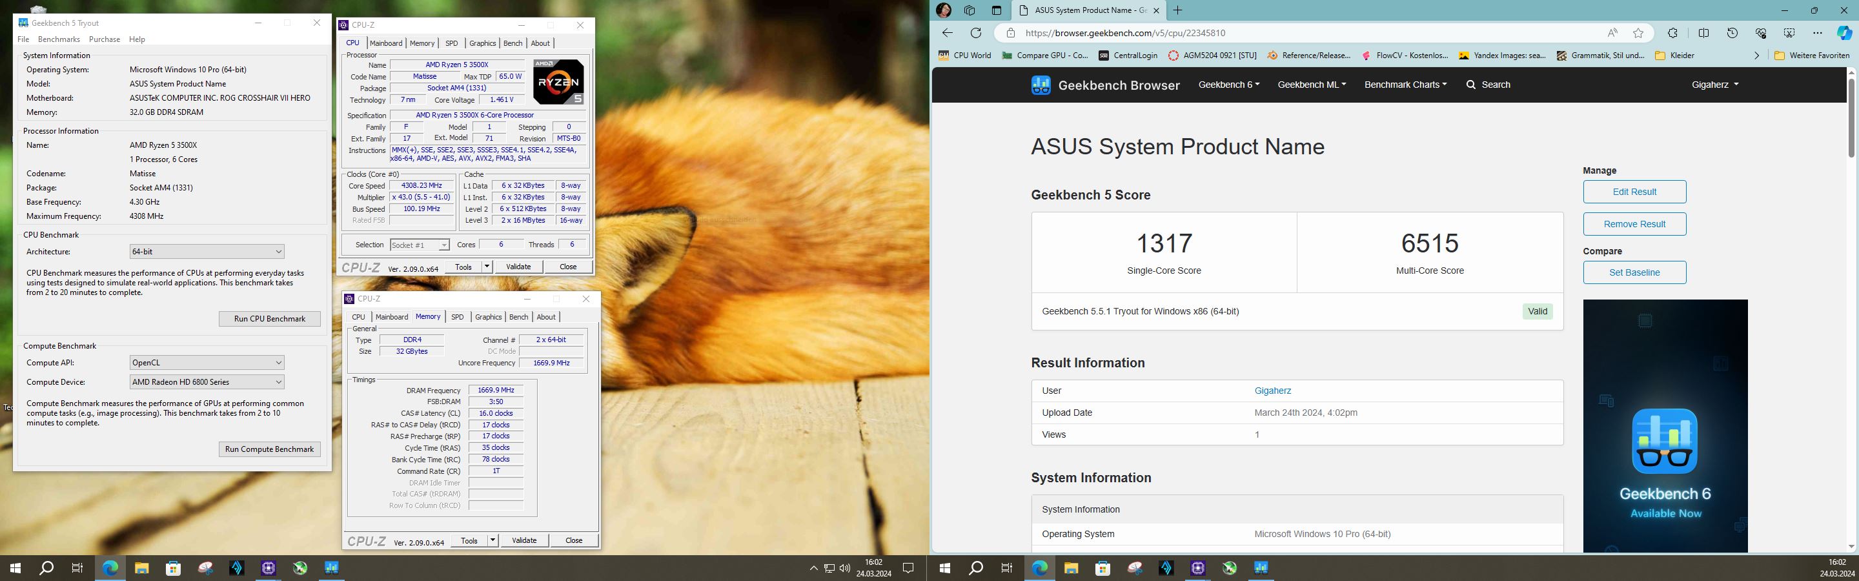Click the Edge profile avatar
Image resolution: width=1859 pixels, height=581 pixels.
(x=944, y=10)
